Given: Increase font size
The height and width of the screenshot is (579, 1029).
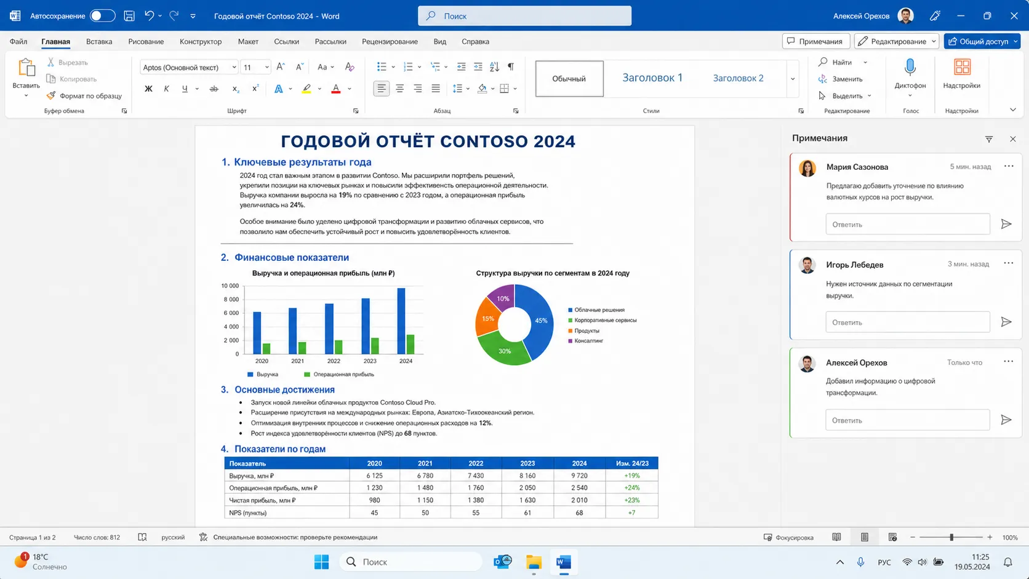Looking at the screenshot, I should (281, 66).
